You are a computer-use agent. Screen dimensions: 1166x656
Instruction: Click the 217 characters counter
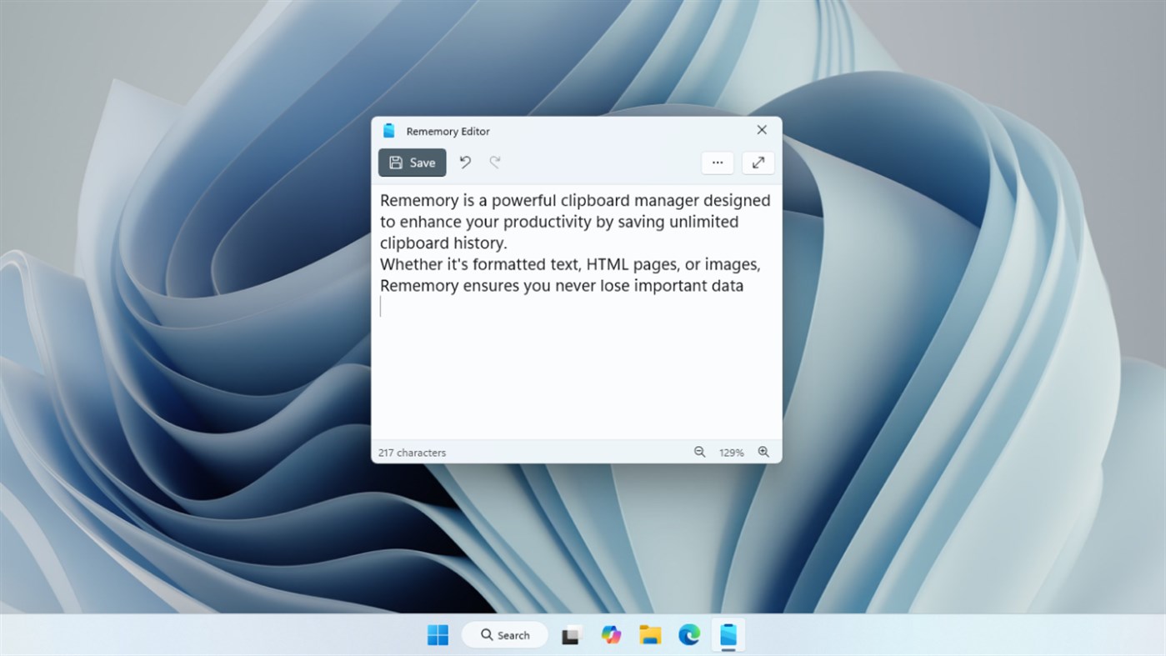(x=412, y=452)
